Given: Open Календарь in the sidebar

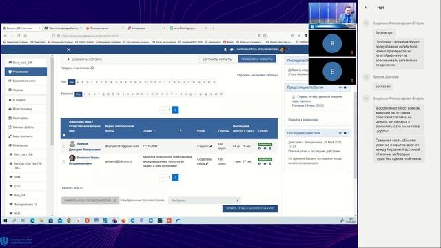Looking at the screenshot, I should 26,118.
